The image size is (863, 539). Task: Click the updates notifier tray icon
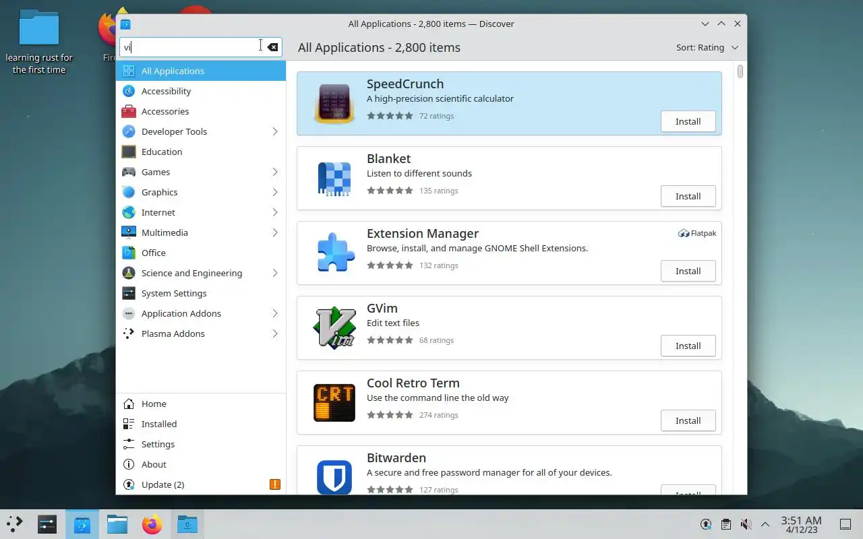click(x=706, y=524)
